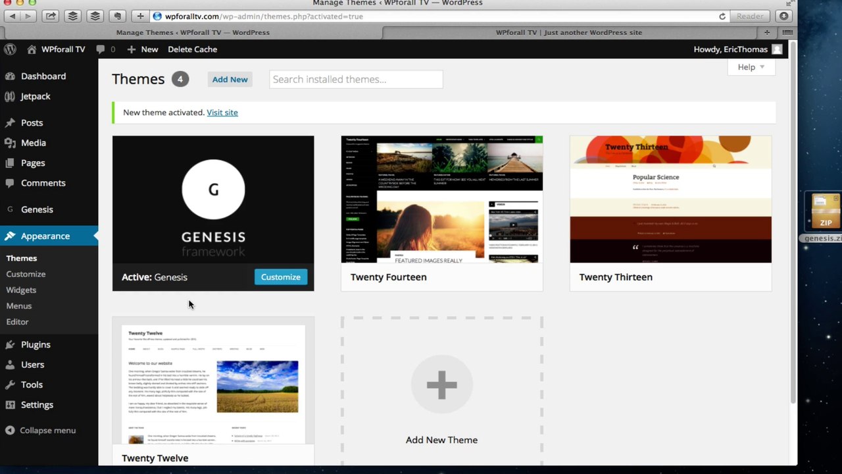Click the Collapse menu arrow icon
This screenshot has width=842, height=474.
pos(10,431)
